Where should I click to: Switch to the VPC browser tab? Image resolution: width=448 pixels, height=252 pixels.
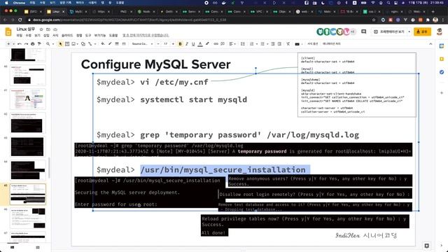click(259, 12)
